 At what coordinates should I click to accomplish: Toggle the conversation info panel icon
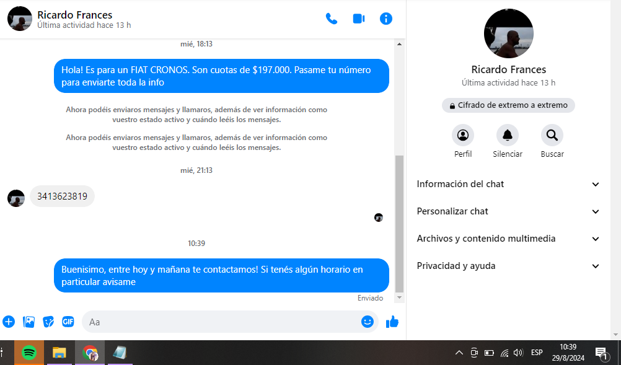385,19
